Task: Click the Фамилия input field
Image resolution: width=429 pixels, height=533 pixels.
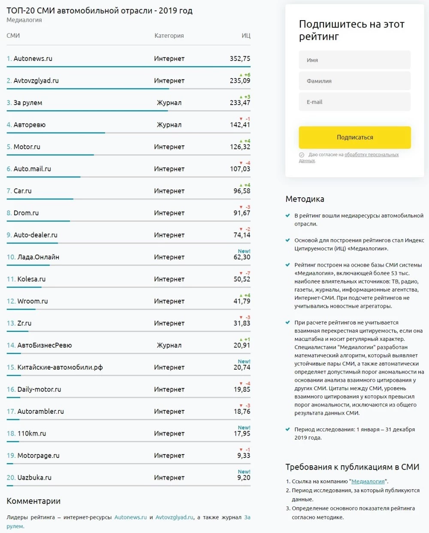Action: (x=354, y=81)
